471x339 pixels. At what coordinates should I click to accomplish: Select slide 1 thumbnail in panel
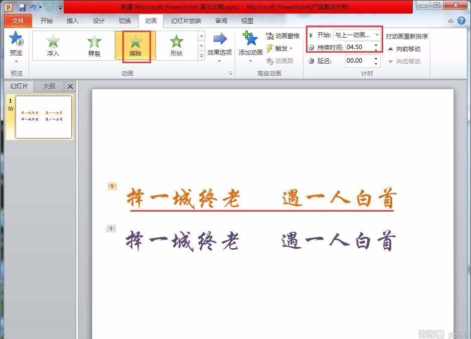click(44, 117)
